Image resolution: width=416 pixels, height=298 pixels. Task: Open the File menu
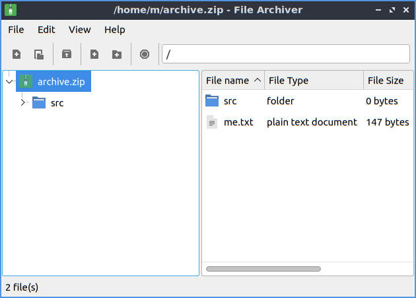click(x=16, y=30)
